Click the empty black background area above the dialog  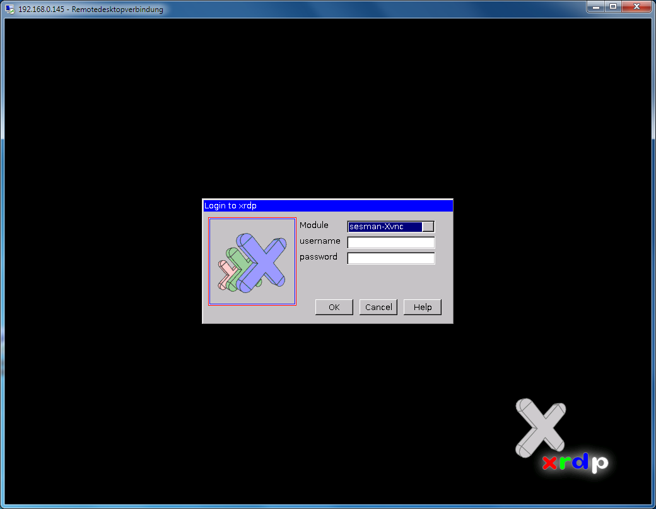328,107
